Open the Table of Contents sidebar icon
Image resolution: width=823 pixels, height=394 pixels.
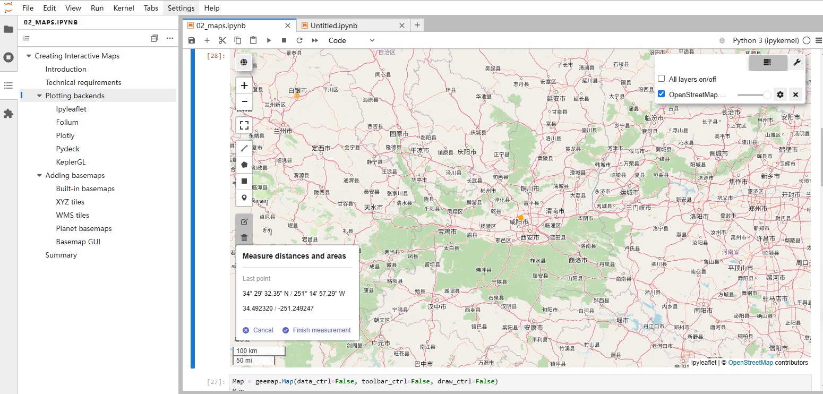point(8,85)
